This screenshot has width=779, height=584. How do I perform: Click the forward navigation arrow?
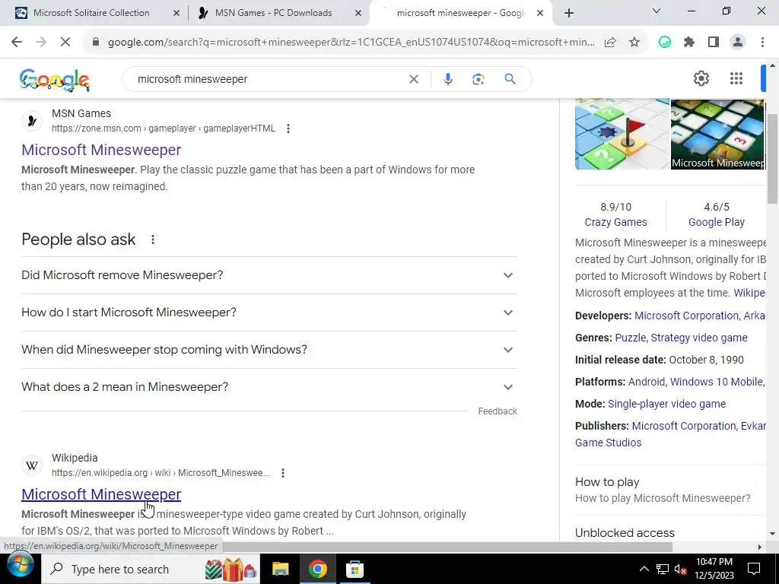pyautogui.click(x=41, y=43)
